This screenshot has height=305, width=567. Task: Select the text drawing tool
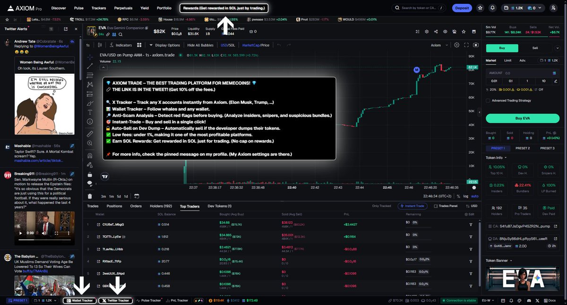click(90, 112)
